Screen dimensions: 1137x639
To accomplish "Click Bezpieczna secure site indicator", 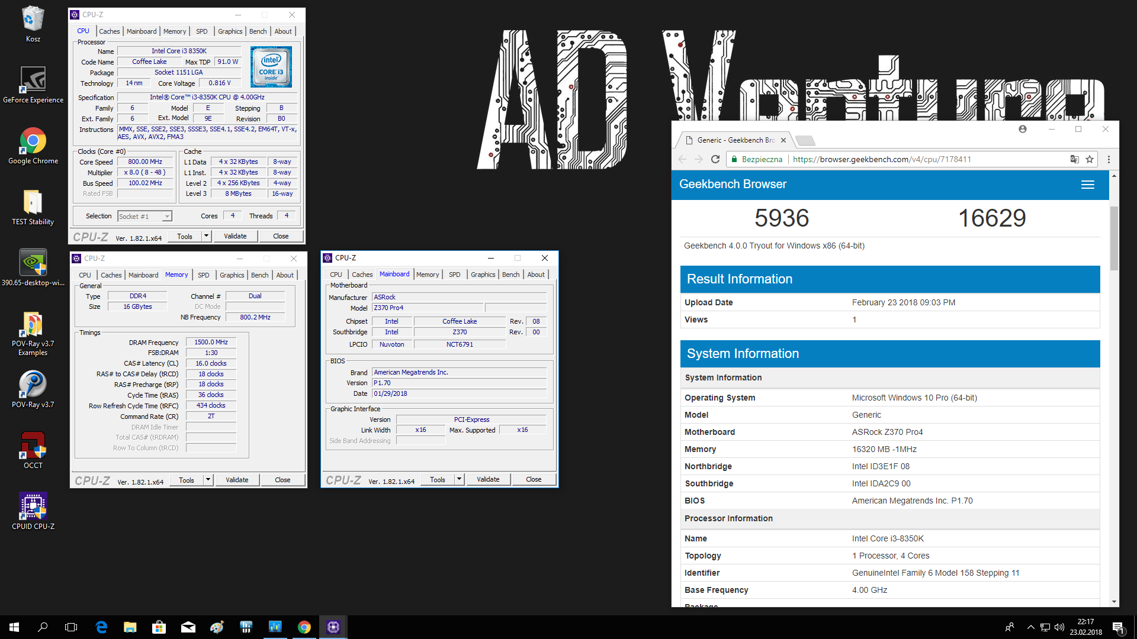I will 757,159.
